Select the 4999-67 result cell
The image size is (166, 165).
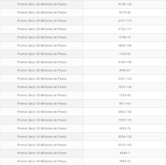pyautogui.click(x=125, y=71)
